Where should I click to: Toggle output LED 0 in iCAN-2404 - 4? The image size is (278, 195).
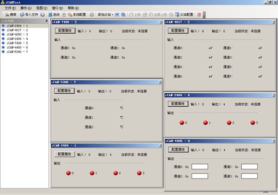click(x=181, y=122)
